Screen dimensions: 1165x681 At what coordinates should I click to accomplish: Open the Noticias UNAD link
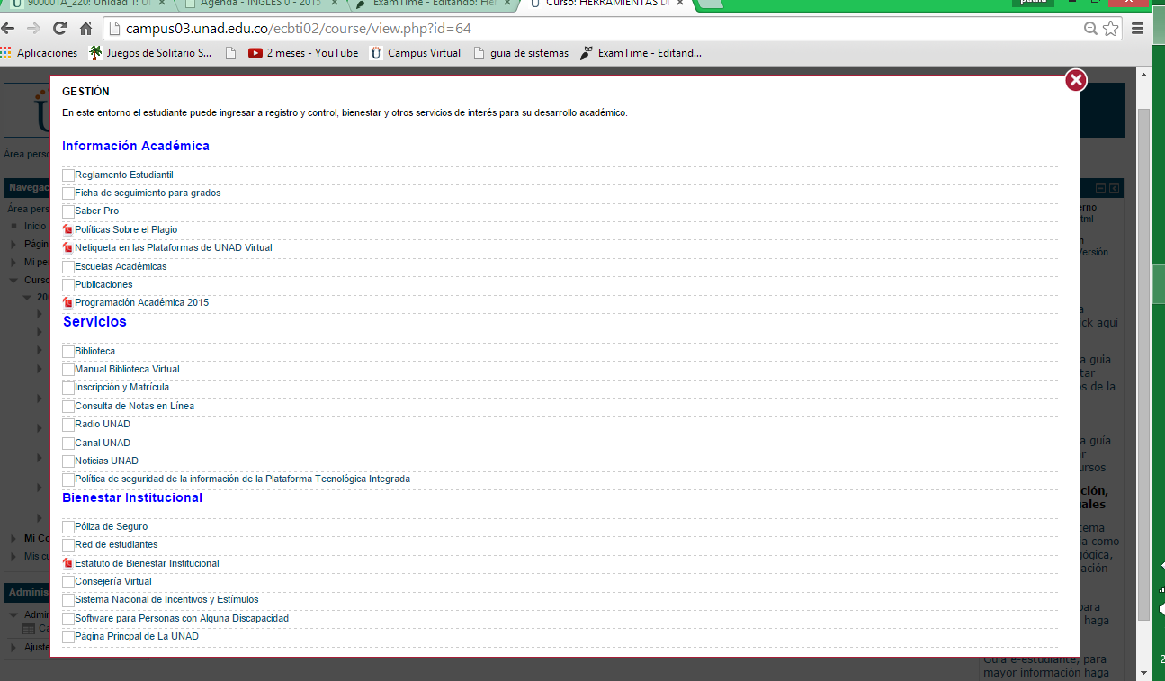[106, 461]
